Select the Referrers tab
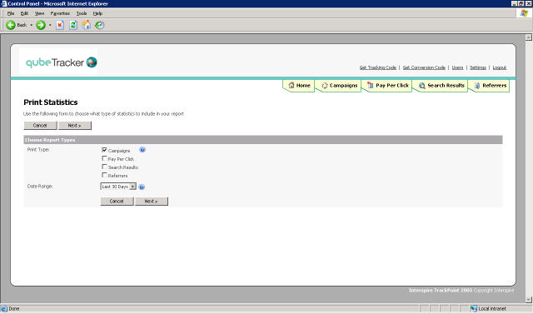 [490, 86]
